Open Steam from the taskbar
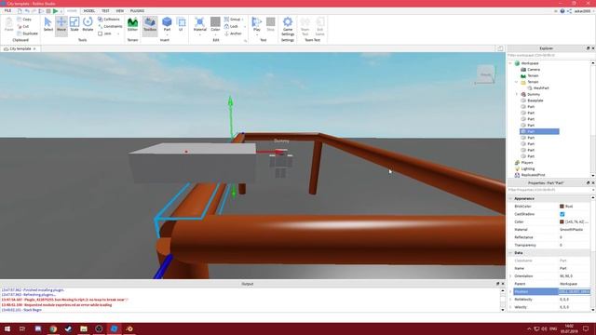596x335 pixels. click(68, 328)
